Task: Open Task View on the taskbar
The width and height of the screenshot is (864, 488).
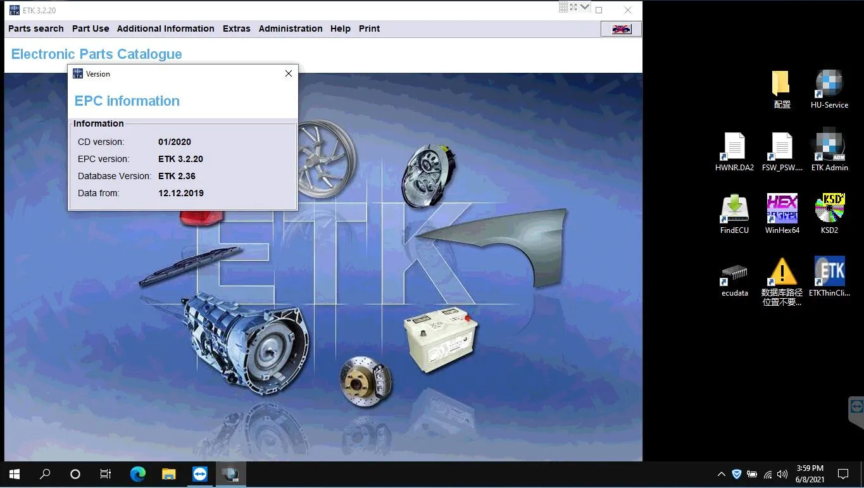Action: pyautogui.click(x=106, y=474)
